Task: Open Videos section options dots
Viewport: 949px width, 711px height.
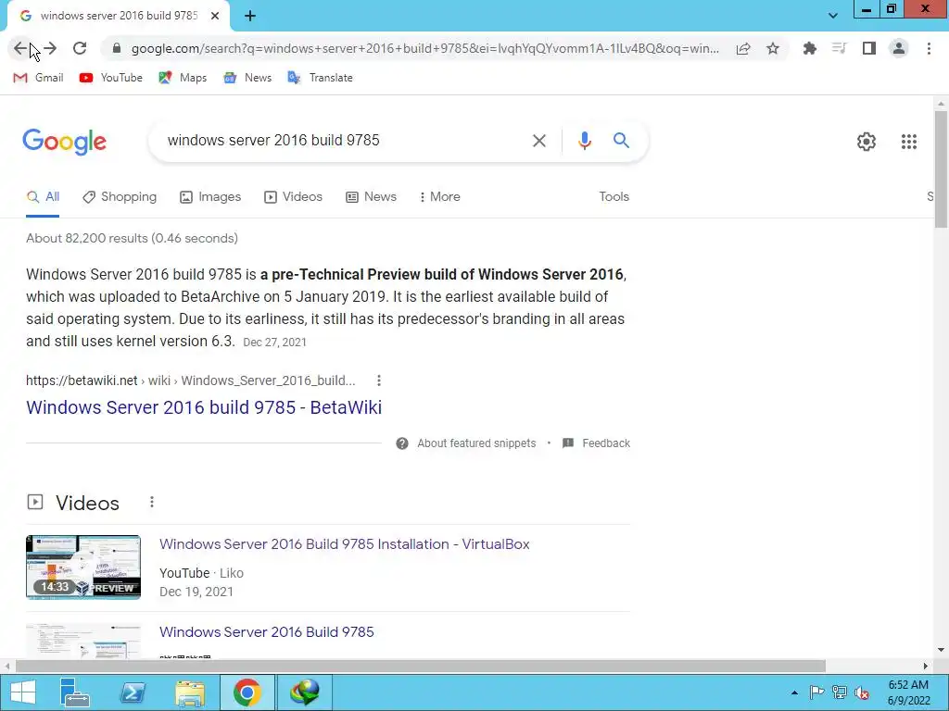Action: [152, 503]
